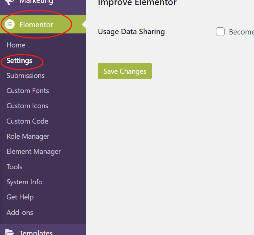Go to Elementor Home submenu
The width and height of the screenshot is (254, 235).
click(x=16, y=45)
